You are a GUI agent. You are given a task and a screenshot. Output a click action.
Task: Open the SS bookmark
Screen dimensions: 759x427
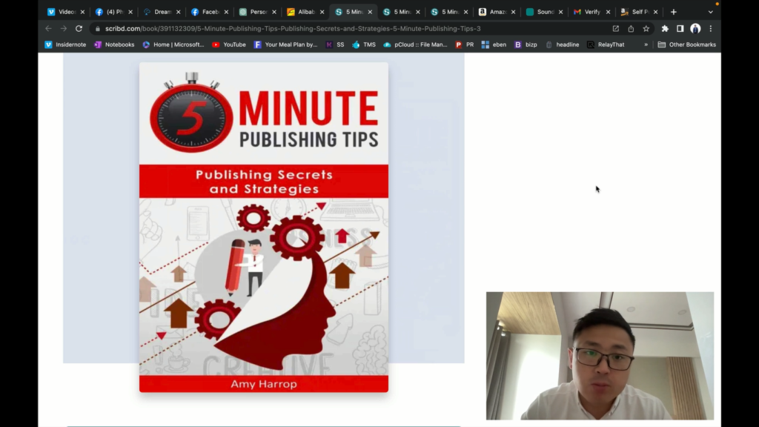[335, 44]
